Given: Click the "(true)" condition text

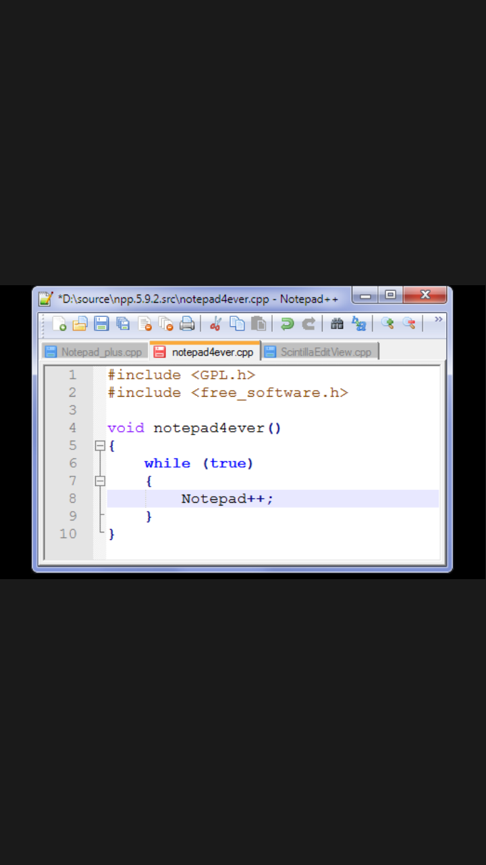Looking at the screenshot, I should [227, 463].
